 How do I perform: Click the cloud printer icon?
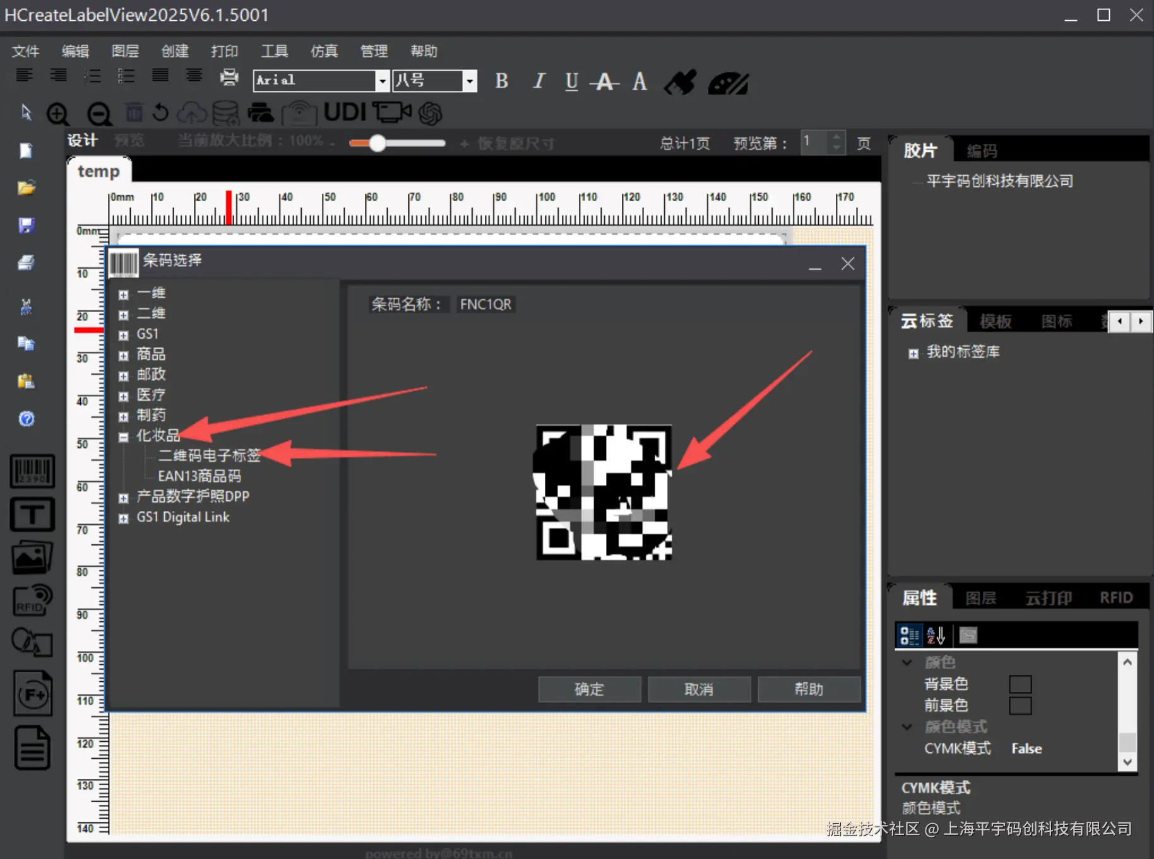click(261, 114)
